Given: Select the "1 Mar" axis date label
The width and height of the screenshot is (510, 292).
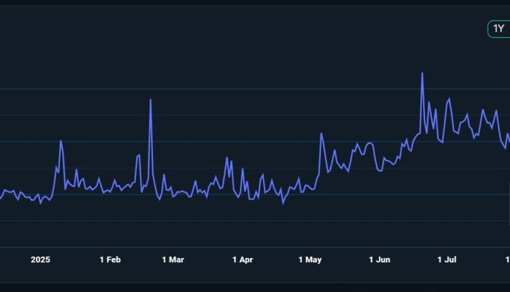Looking at the screenshot, I should pos(173,259).
